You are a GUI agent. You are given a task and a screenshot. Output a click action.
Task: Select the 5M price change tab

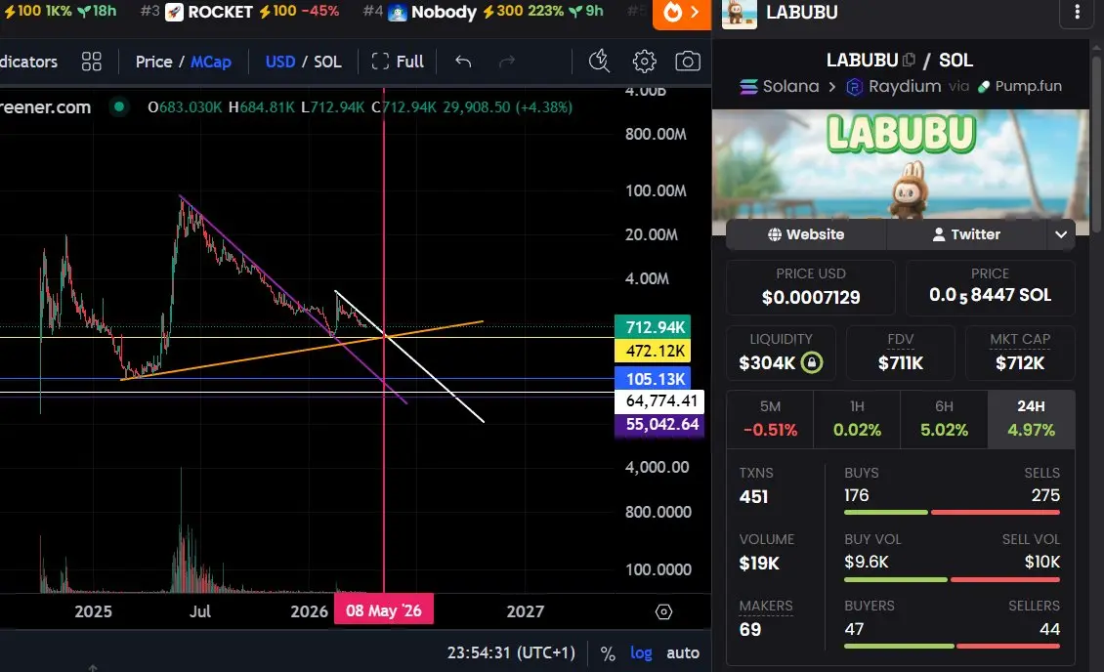pos(770,419)
